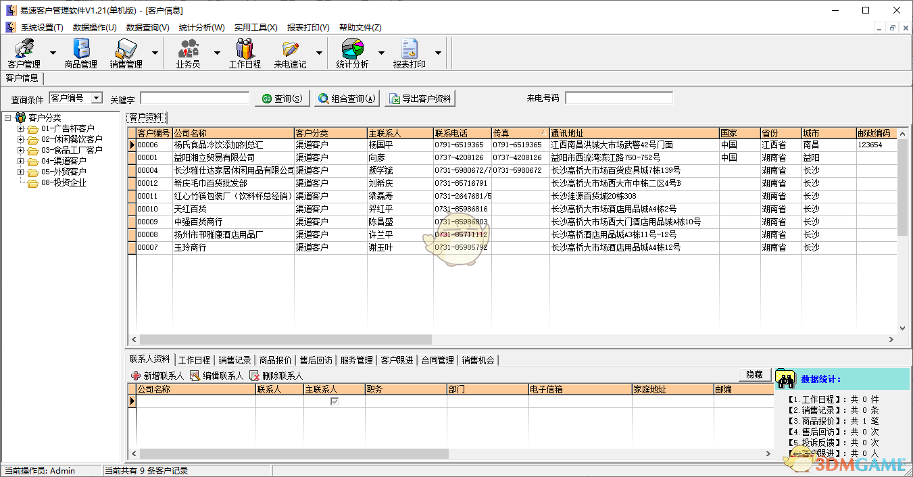Switch to the 合同管理 tab

(439, 360)
